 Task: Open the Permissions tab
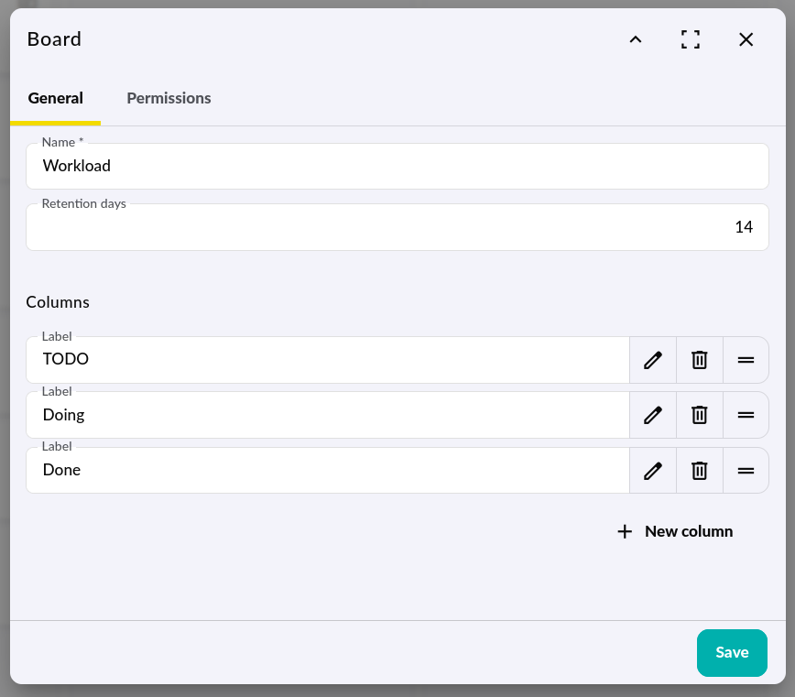pos(169,98)
